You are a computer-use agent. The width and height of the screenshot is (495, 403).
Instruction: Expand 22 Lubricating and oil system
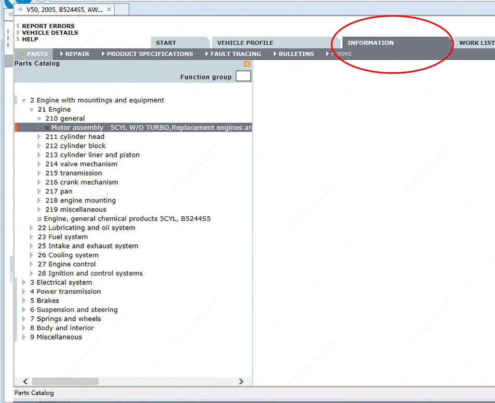click(x=31, y=228)
